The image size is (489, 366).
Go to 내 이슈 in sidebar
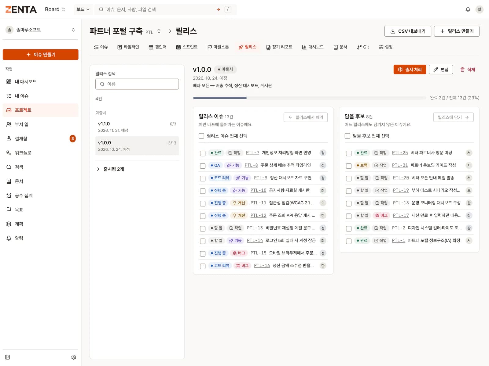click(x=40, y=96)
